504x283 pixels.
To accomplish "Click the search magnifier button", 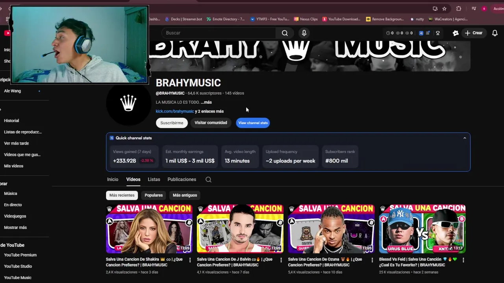I will pos(285,33).
